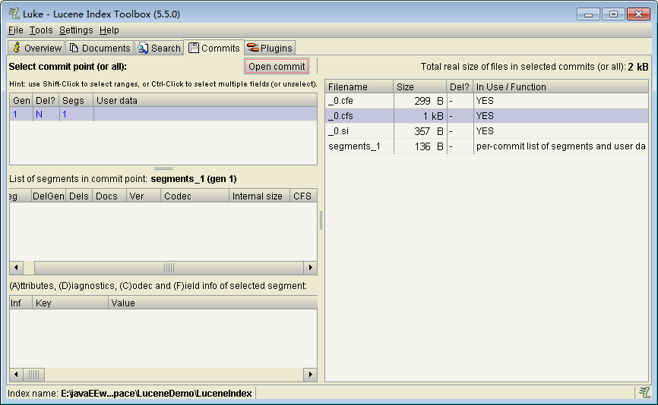Click the Luke icon in status bar

tap(644, 392)
